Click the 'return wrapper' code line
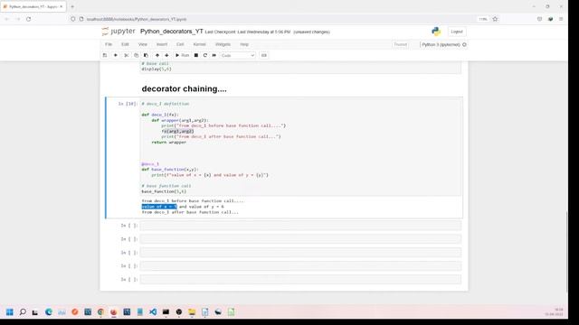This screenshot has width=579, height=325. [x=169, y=143]
